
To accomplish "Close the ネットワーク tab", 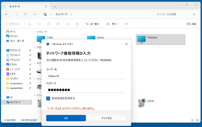I will pos(46,7).
